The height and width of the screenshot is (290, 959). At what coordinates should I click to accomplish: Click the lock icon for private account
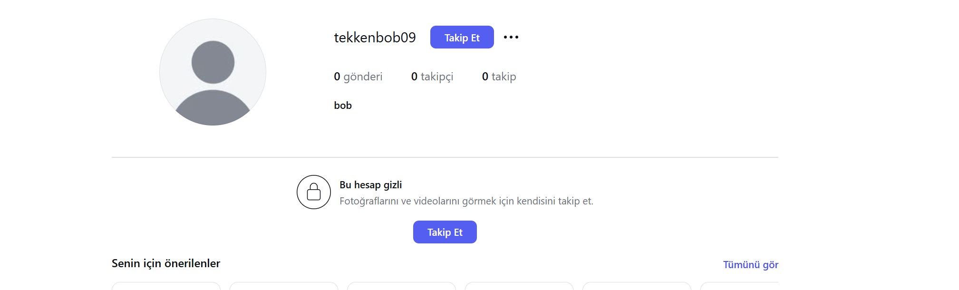(314, 192)
